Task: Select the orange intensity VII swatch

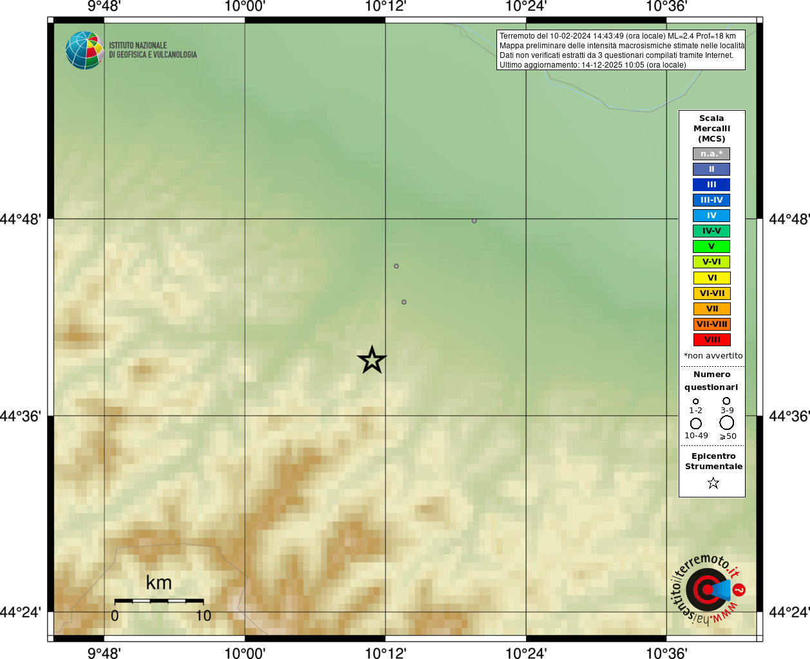Action: (x=711, y=309)
